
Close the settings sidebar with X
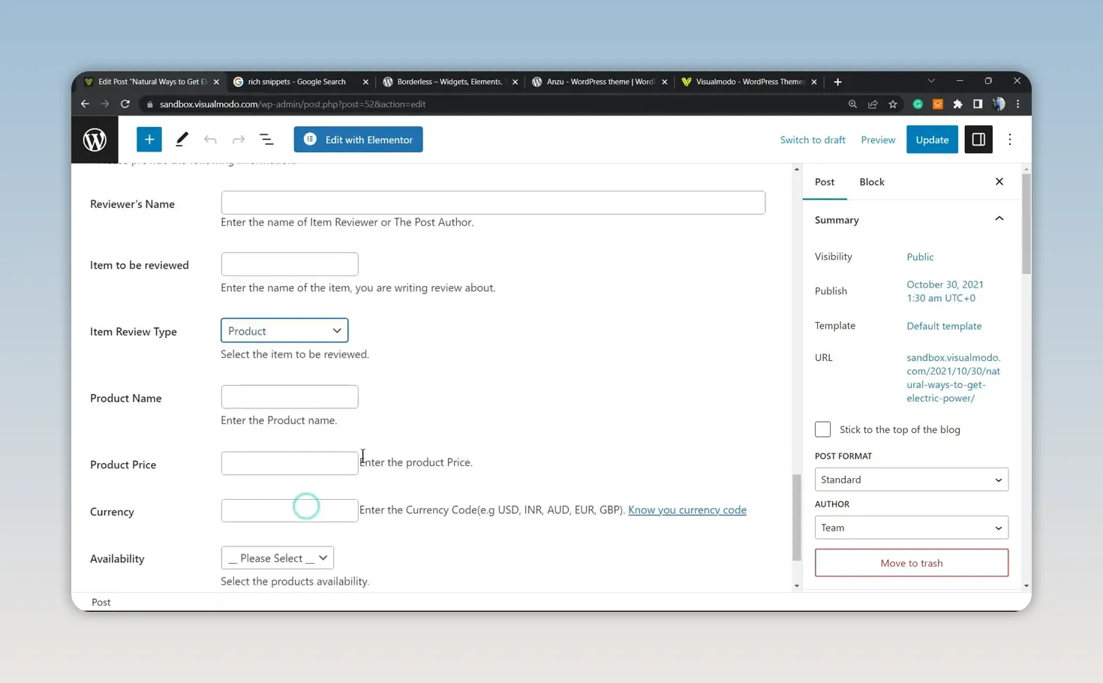[x=999, y=182]
